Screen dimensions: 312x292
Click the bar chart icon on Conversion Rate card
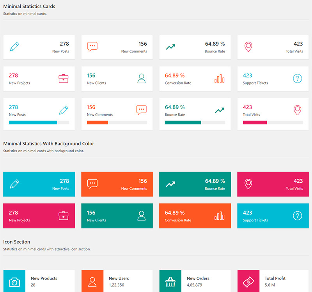point(219,78)
